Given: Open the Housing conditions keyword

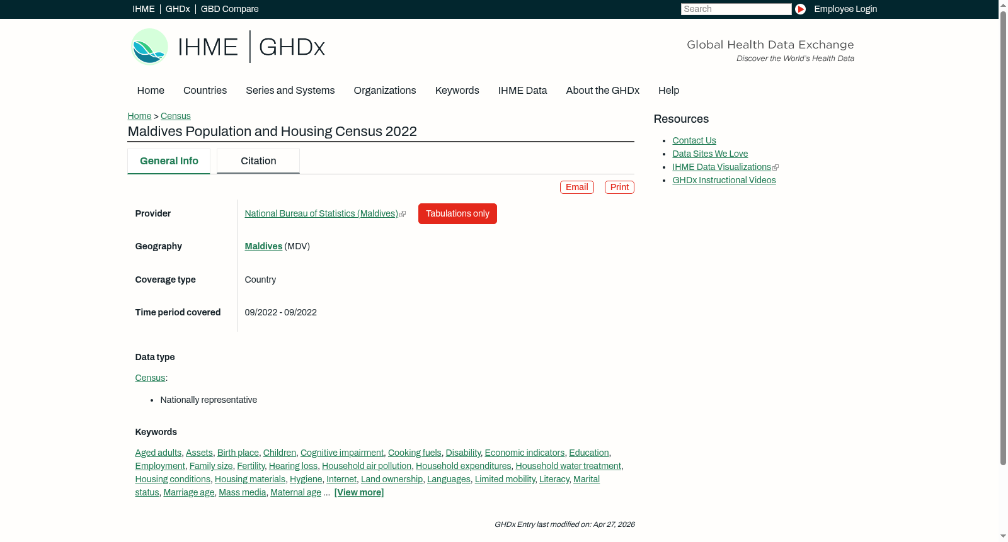Looking at the screenshot, I should click(173, 480).
